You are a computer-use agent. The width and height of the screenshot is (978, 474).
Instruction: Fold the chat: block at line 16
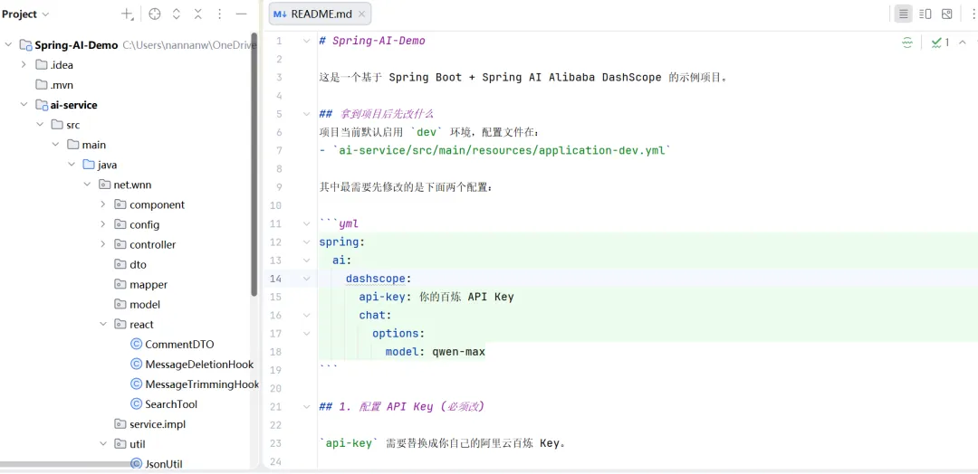pyautogui.click(x=306, y=315)
